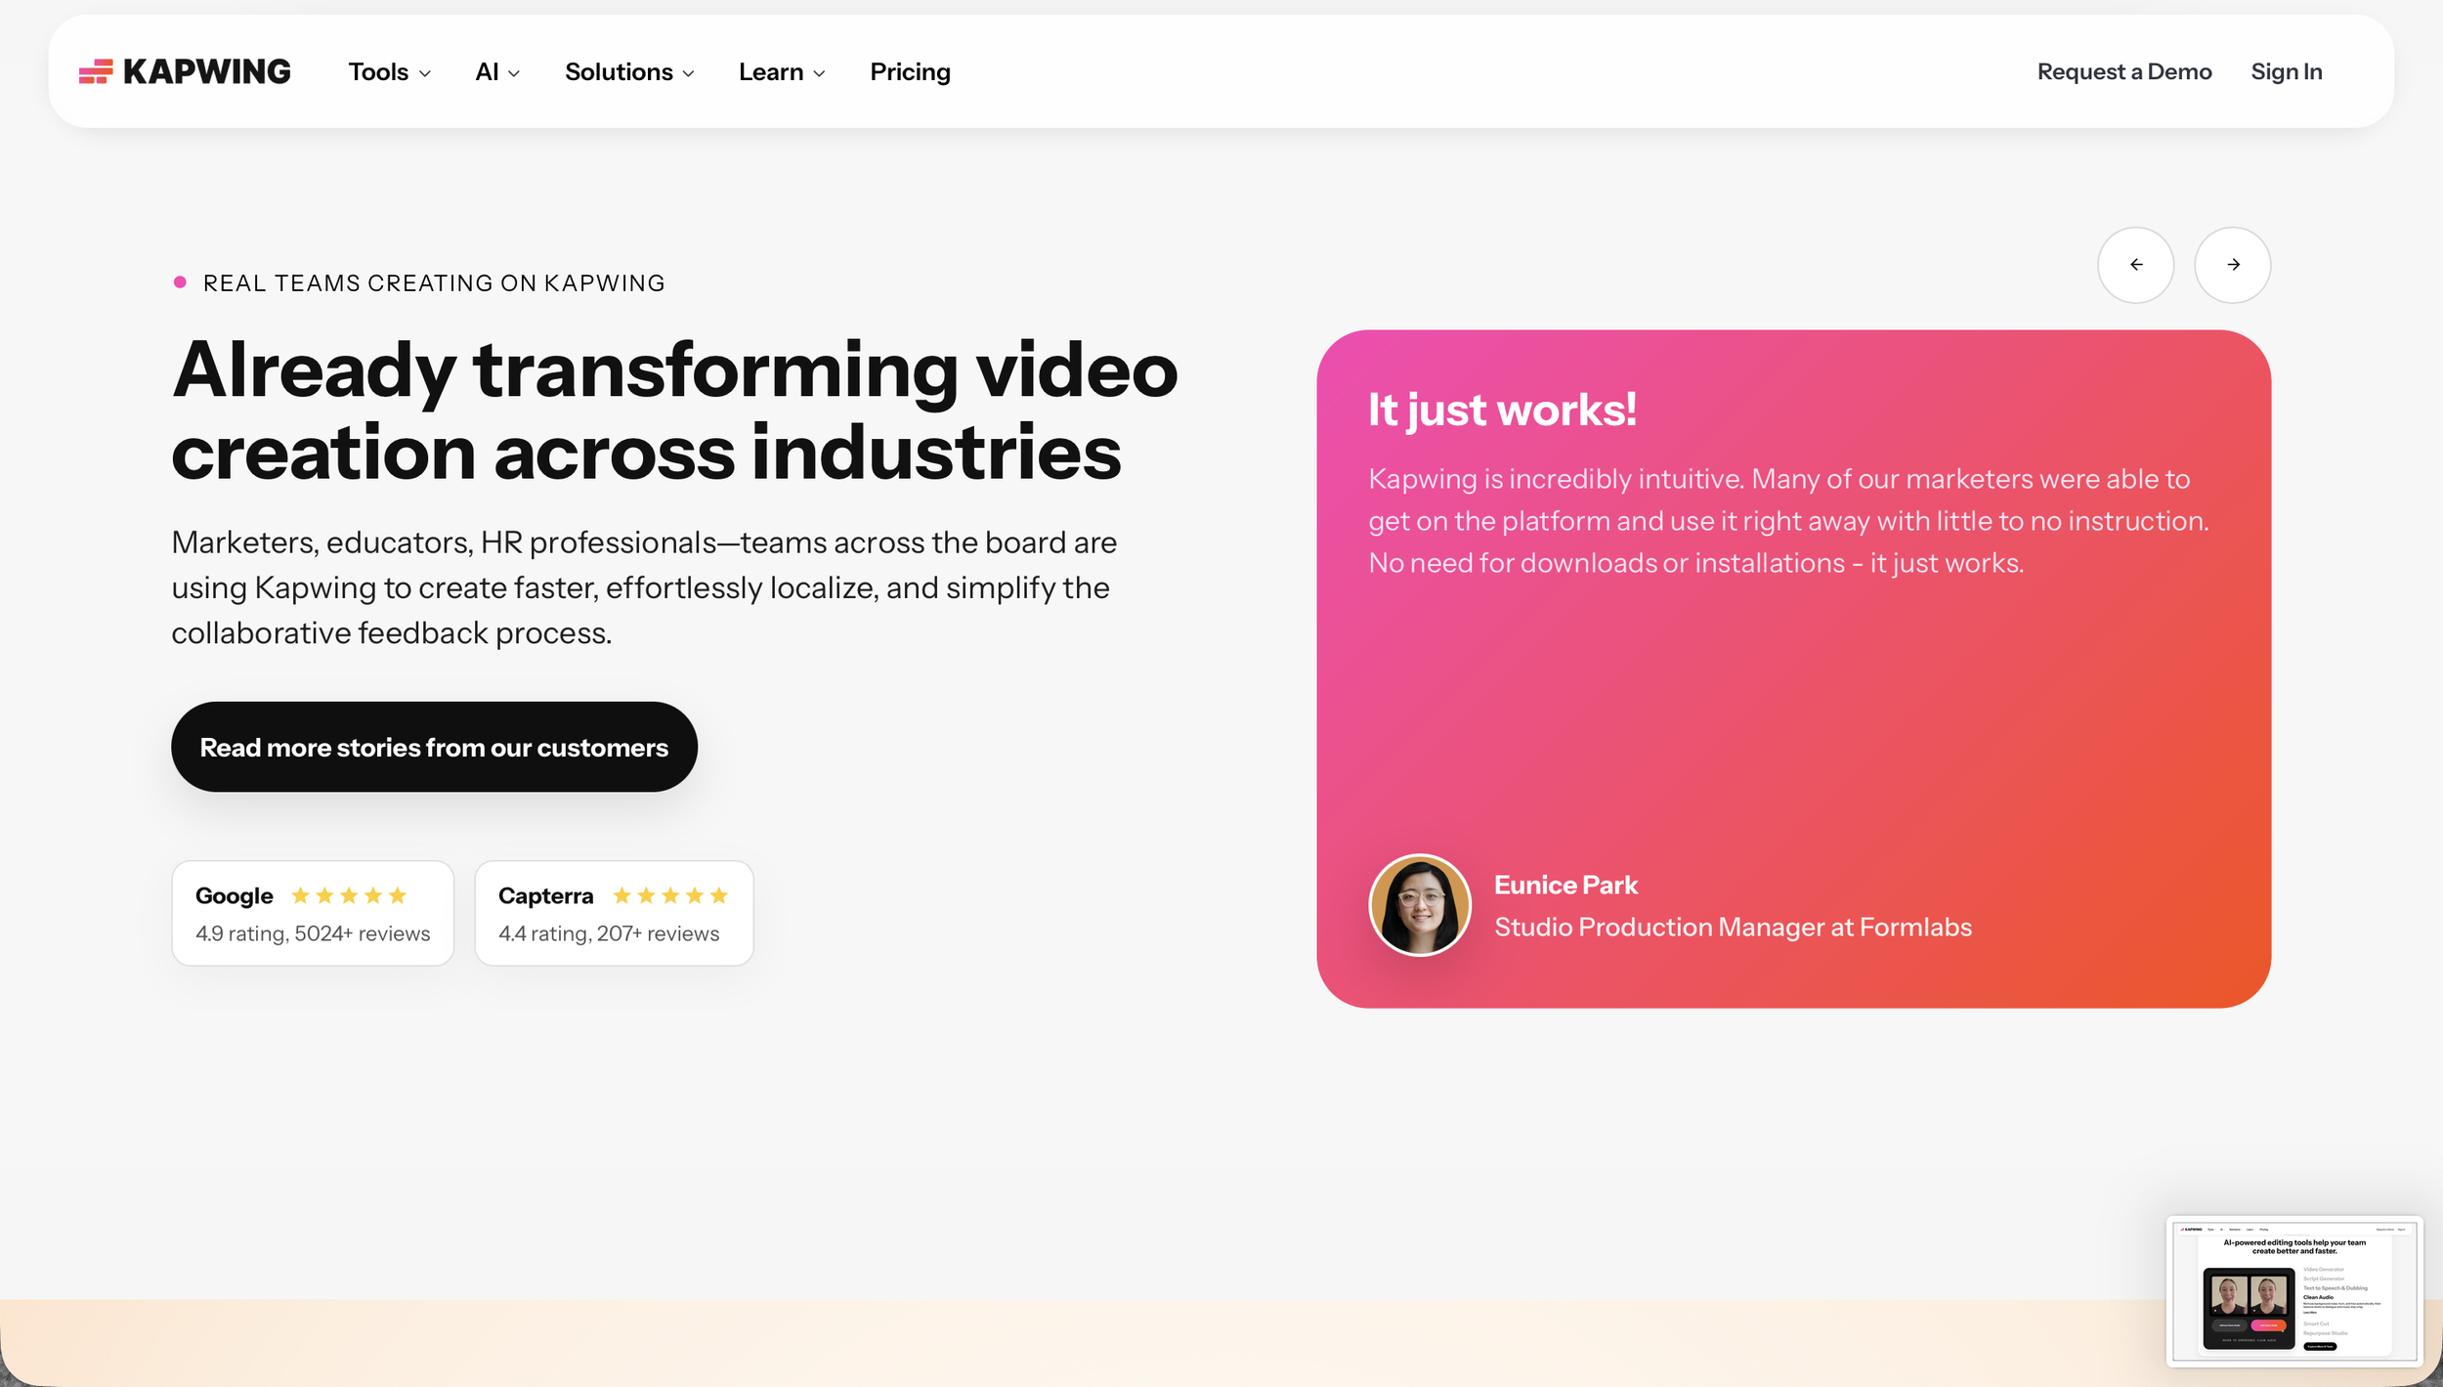Screen dimensions: 2443x1387
Task: Click the left testimonial navigation arrow
Action: click(x=2136, y=264)
